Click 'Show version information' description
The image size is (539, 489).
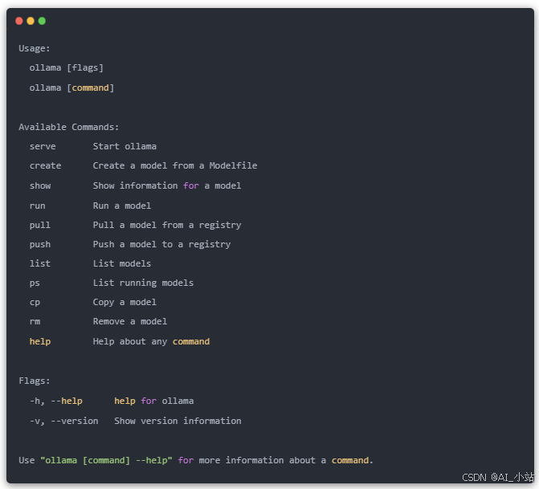(x=178, y=421)
